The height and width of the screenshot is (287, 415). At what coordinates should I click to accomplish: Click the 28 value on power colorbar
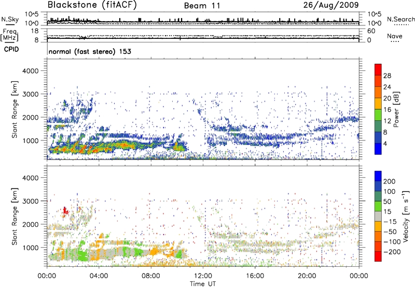[x=387, y=76]
